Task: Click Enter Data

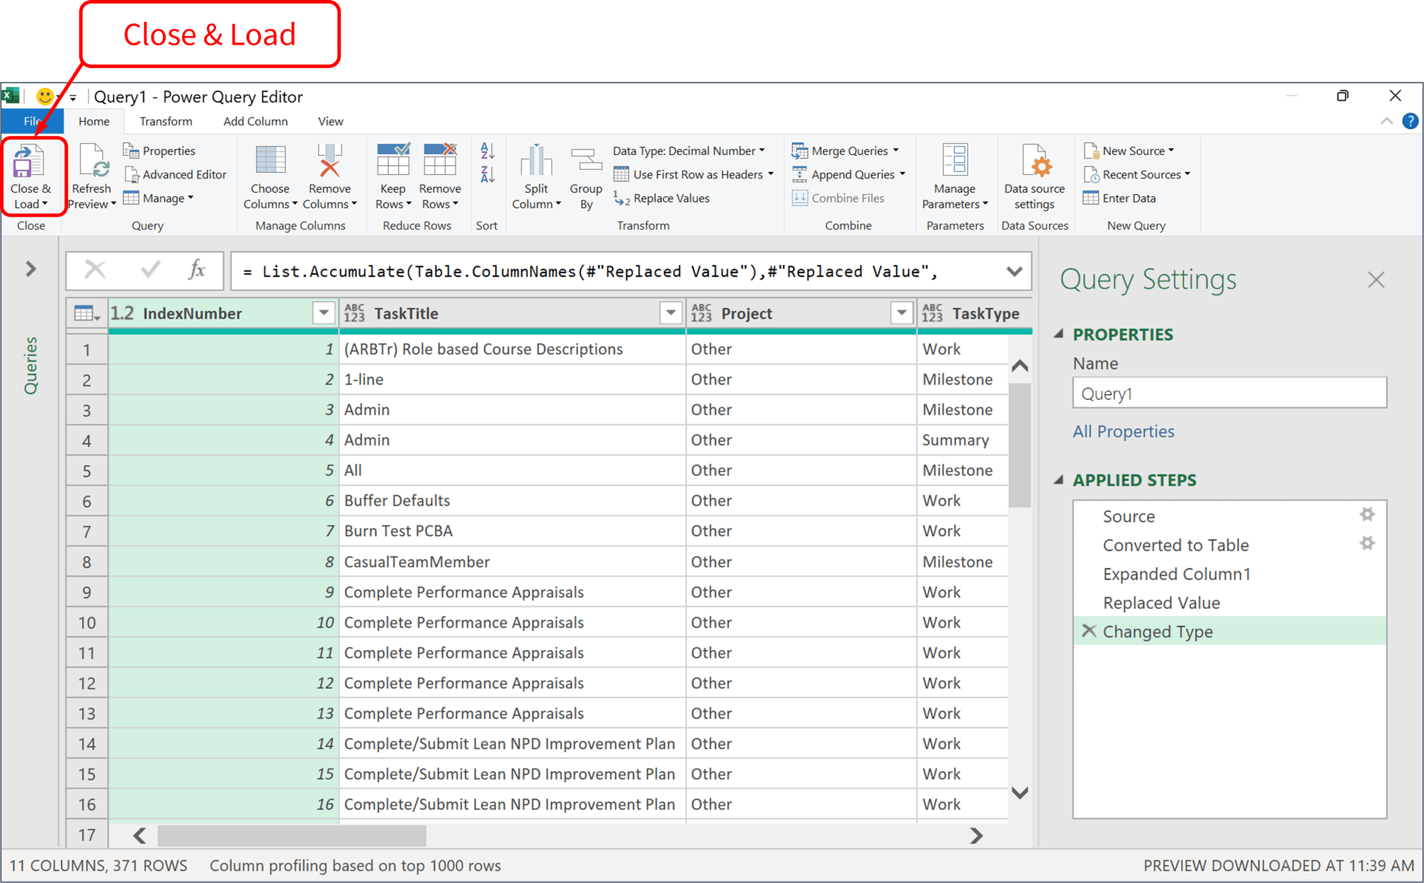Action: point(1119,198)
